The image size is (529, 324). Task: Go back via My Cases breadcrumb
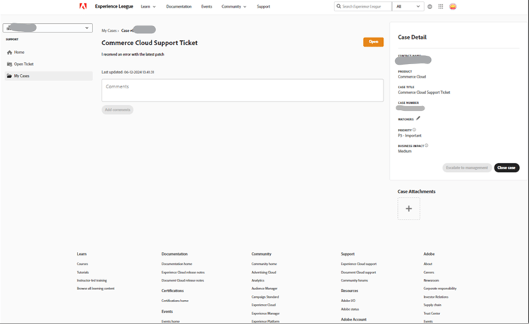point(109,31)
